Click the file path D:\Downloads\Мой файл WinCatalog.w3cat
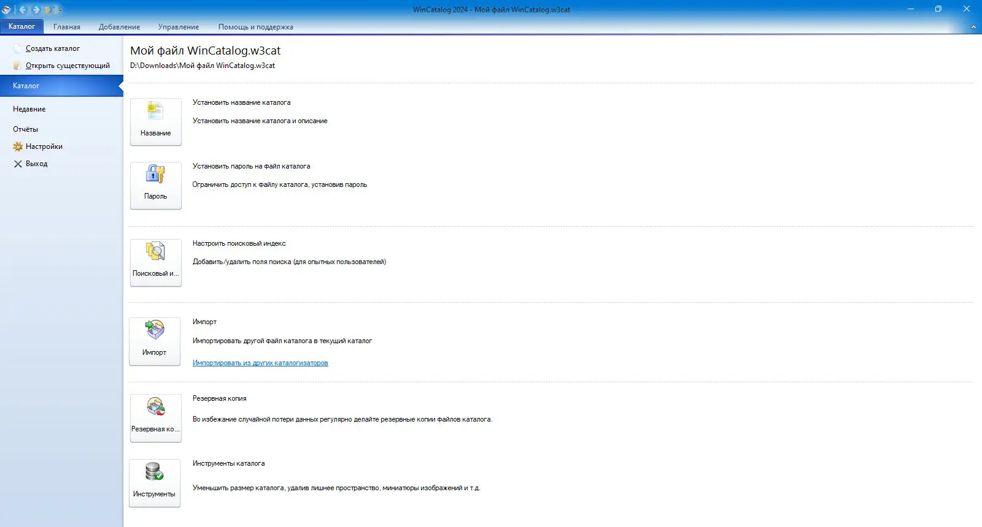 point(203,66)
